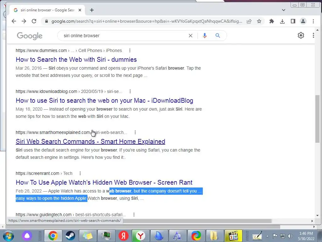Open red Yandex icon in taskbar
This screenshot has width=322, height=242.
[x=123, y=236]
